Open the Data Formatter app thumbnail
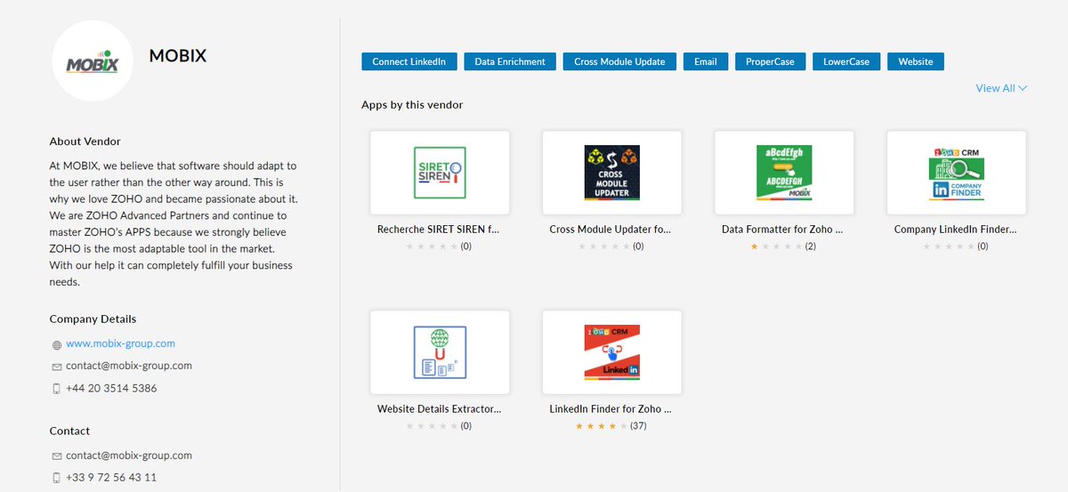Image resolution: width=1068 pixels, height=492 pixels. [x=784, y=173]
